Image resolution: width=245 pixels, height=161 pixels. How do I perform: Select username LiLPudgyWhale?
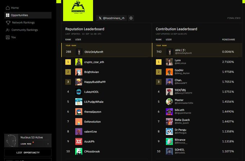[94, 102]
